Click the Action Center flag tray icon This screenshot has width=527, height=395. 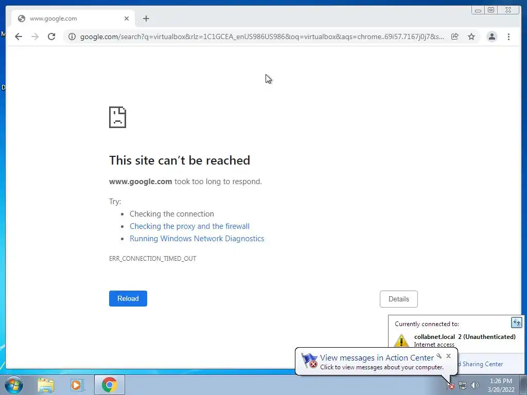450,386
